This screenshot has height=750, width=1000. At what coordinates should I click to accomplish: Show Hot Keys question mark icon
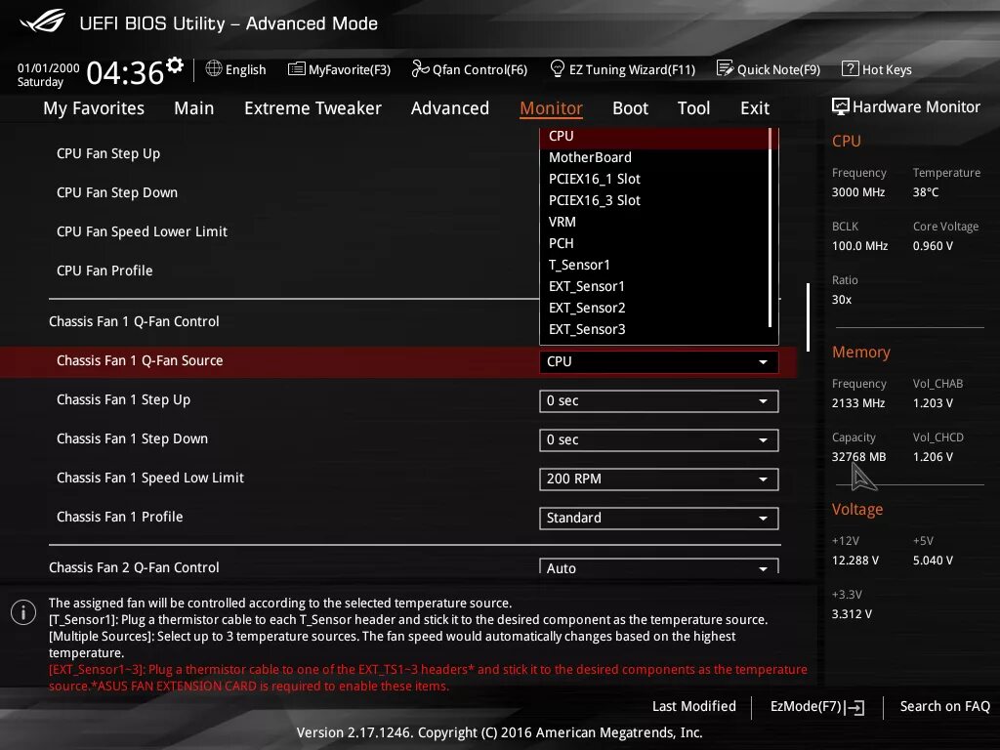coord(851,68)
